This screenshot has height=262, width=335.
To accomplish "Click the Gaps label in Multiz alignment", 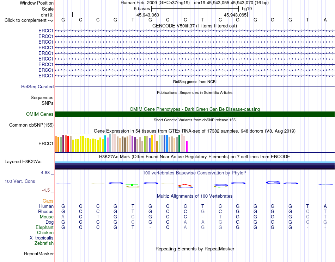I will point(48,201).
